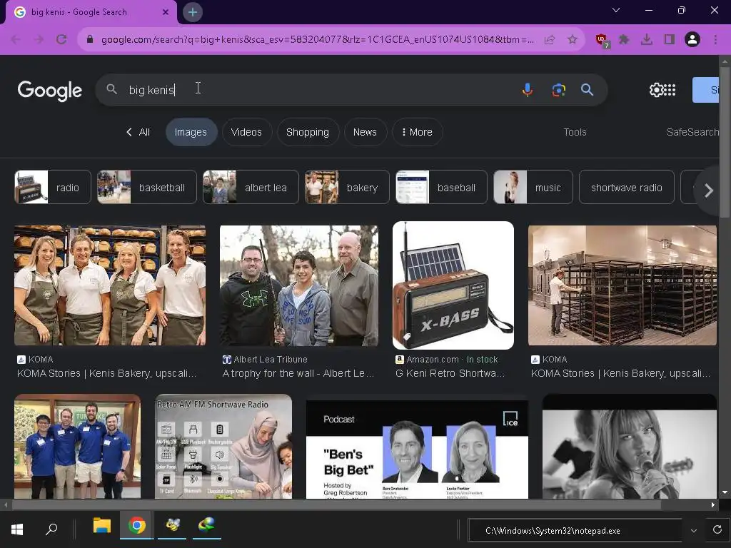Viewport: 731px width, 548px height.
Task: Click the voice search microphone icon
Action: point(528,89)
